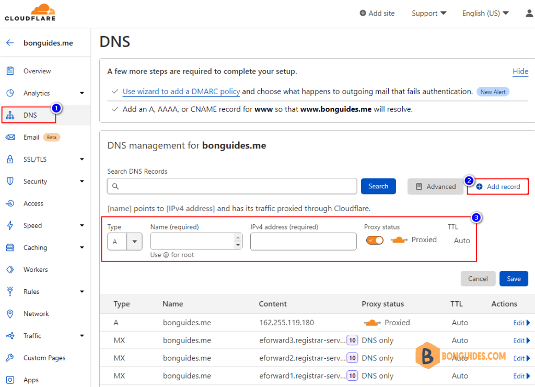Viewport: 535px width, 387px height.
Task: Expand the Caching menu arrow
Action: point(82,248)
